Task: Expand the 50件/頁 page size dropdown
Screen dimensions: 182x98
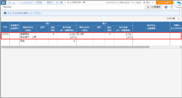Action: click(x=173, y=19)
